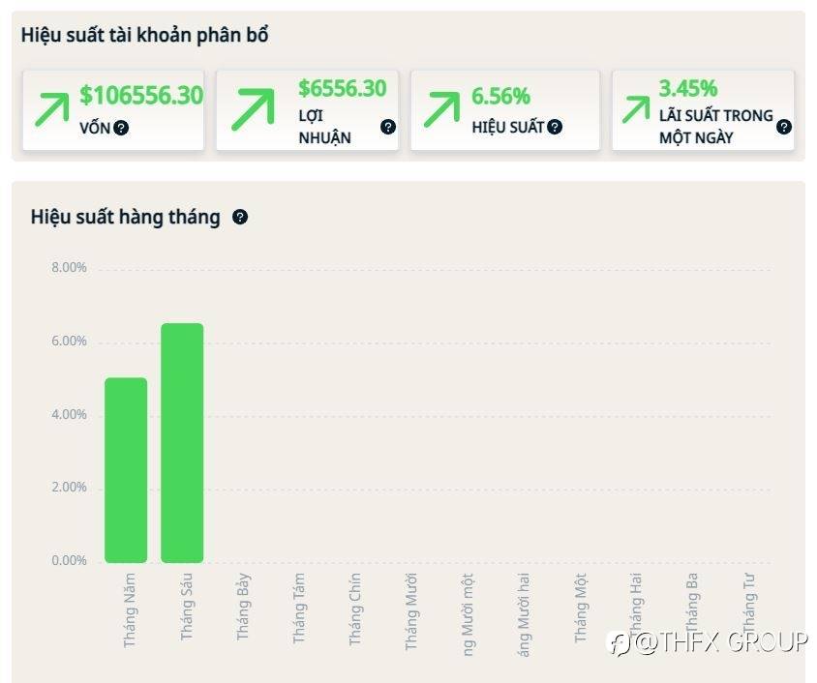Click the help icon next to VỐN
This screenshot has height=683, width=817.
tap(121, 128)
